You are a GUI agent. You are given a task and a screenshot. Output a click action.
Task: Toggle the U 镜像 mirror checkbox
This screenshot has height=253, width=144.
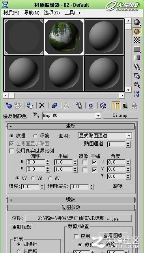[85, 162]
